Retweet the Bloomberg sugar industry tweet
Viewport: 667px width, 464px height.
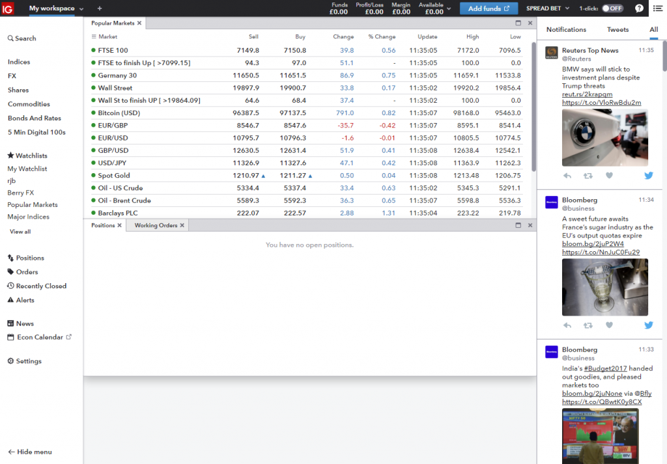coord(588,325)
